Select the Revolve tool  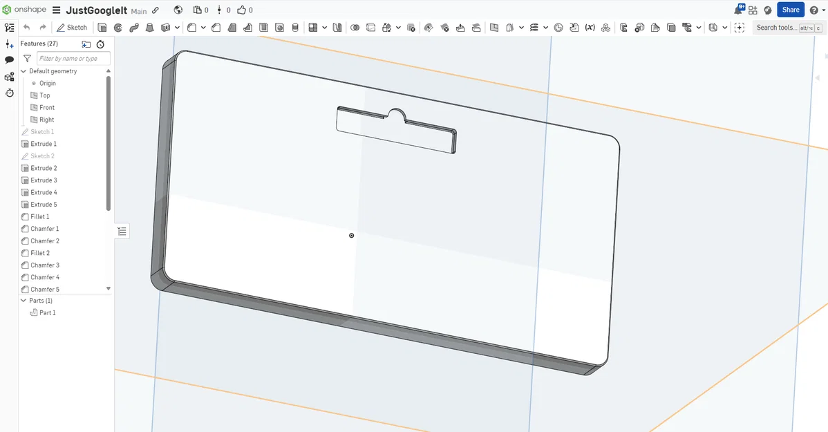118,28
